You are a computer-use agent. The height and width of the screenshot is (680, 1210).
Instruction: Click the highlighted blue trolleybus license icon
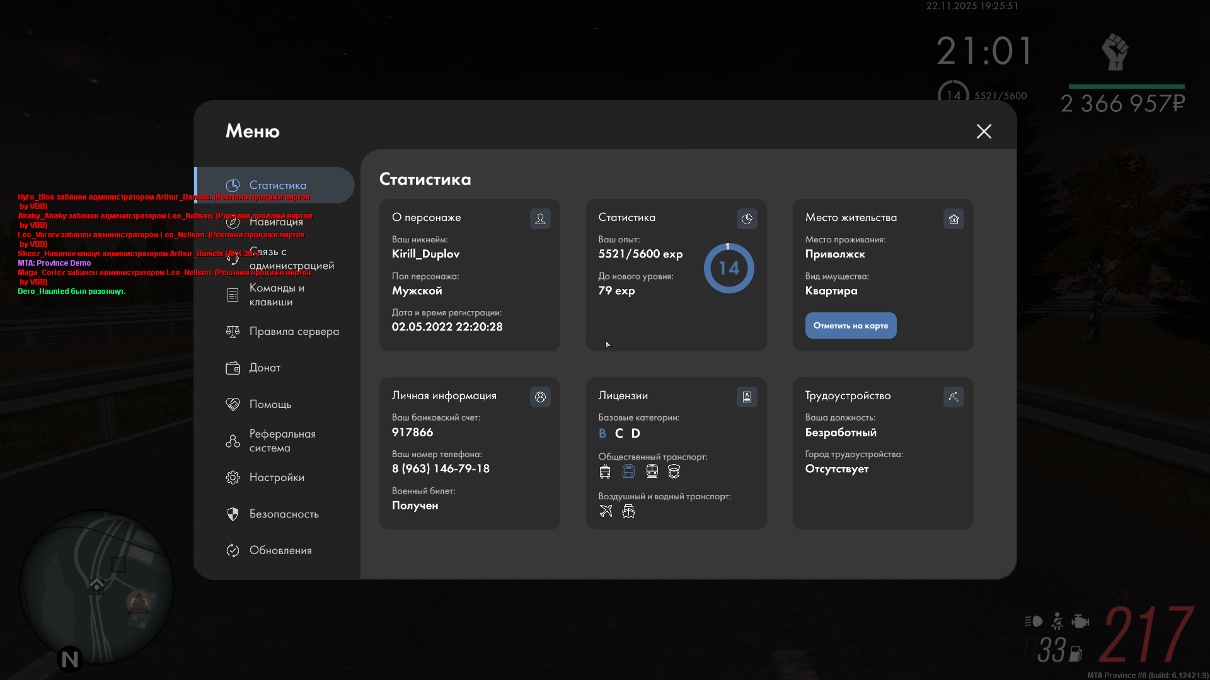point(628,471)
